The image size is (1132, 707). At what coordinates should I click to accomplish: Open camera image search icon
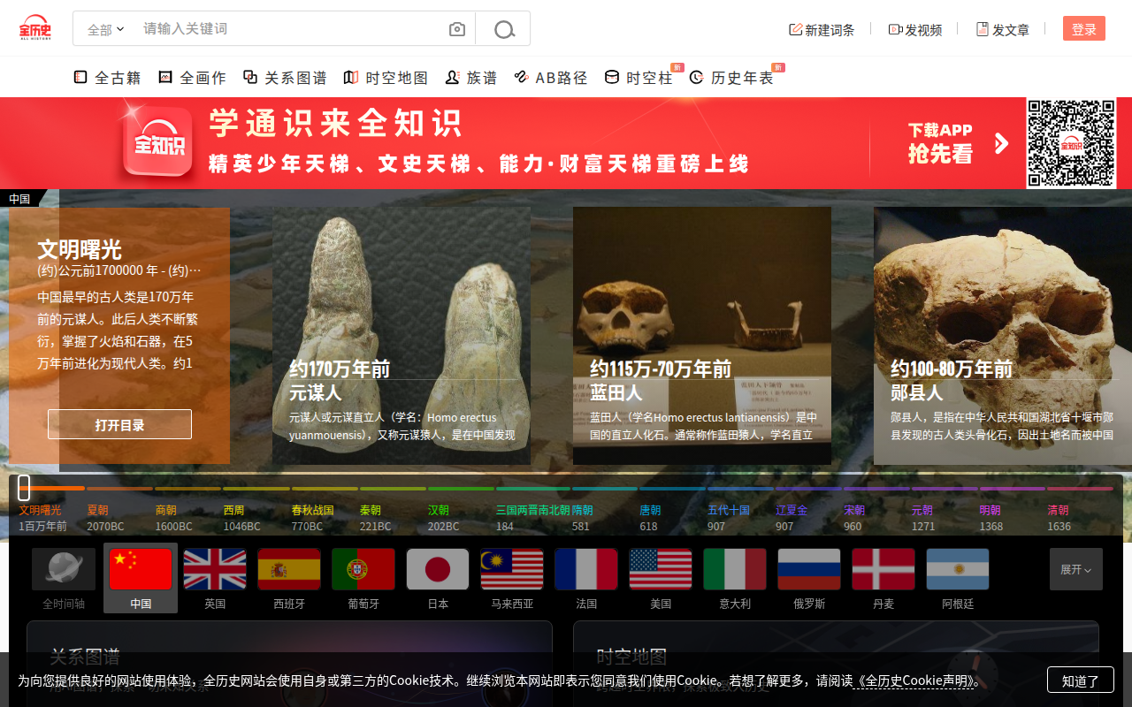[457, 29]
